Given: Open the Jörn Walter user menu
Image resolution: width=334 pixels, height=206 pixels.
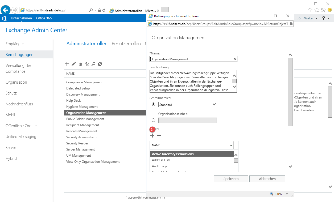Looking at the screenshot, I should (x=307, y=18).
